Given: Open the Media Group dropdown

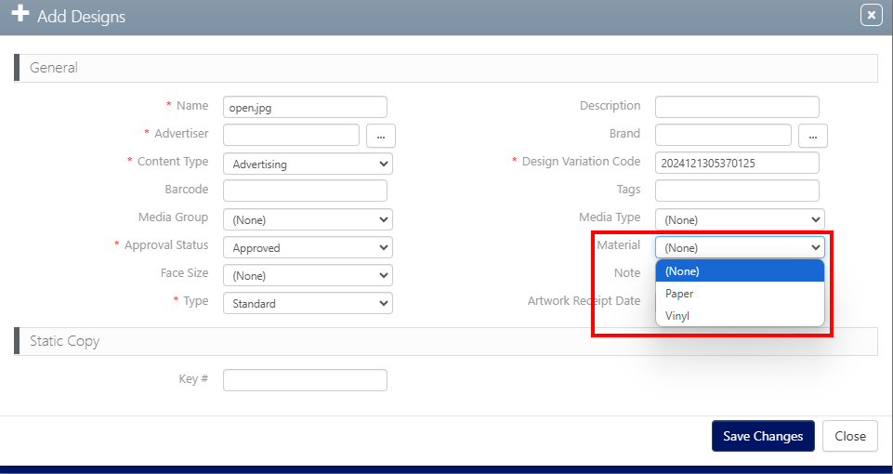Looking at the screenshot, I should point(308,219).
